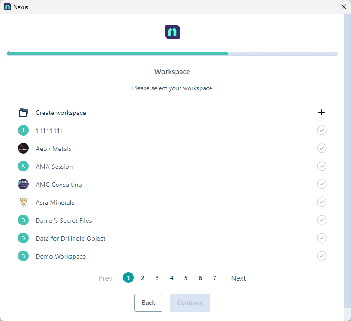The width and height of the screenshot is (351, 321).
Task: Click the Prev pagination link
Action: [x=105, y=278]
